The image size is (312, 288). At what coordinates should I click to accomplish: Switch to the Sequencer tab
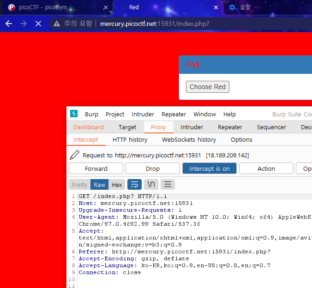point(271,127)
